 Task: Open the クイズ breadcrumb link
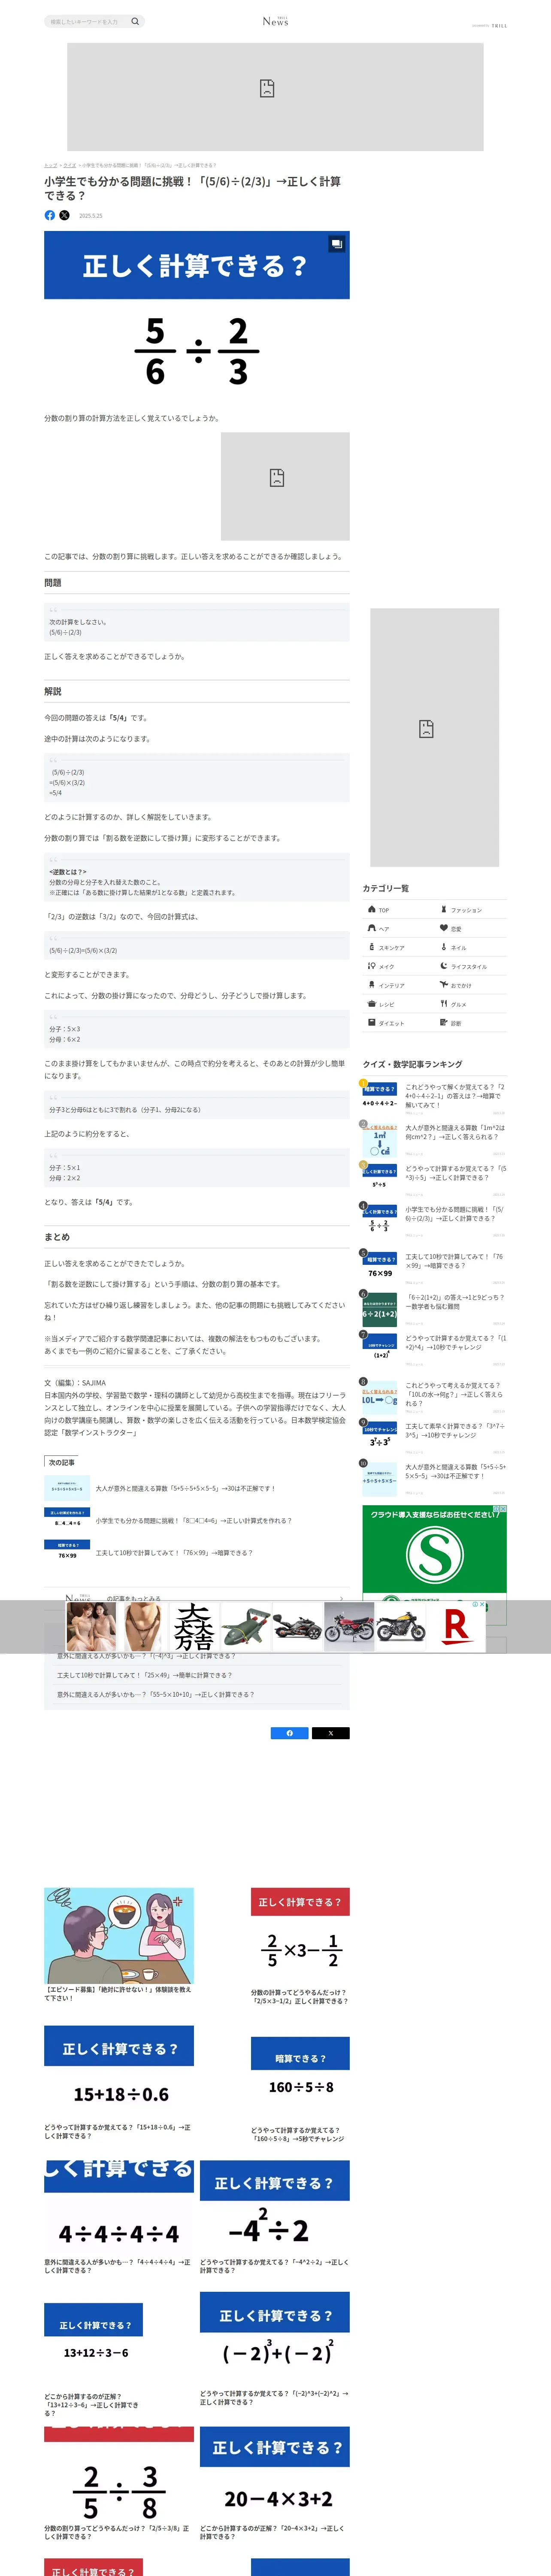click(70, 165)
